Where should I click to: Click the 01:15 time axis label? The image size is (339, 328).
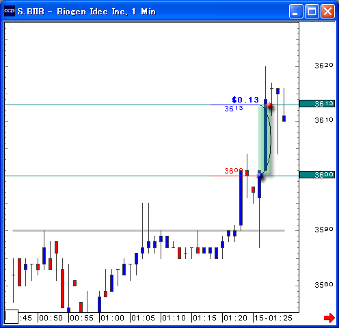click(x=205, y=318)
